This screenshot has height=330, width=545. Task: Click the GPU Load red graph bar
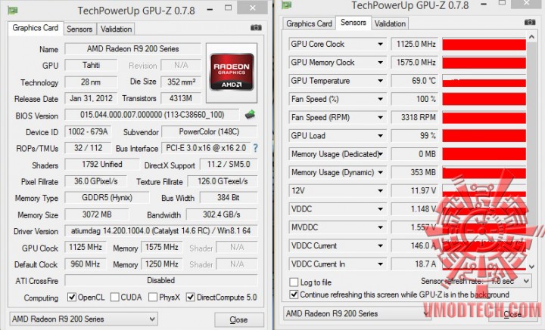click(484, 136)
